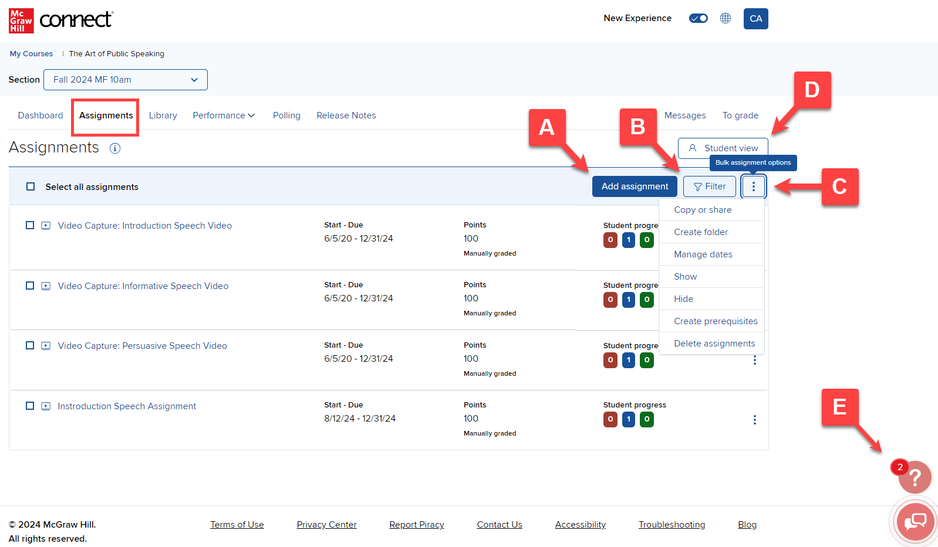Open the bulk assignment options kebab menu

(753, 186)
